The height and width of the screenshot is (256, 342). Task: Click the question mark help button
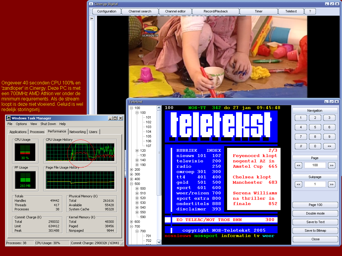310,11
